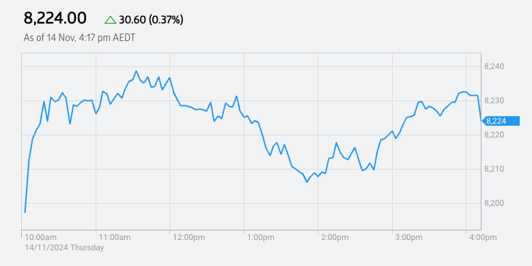
Task: Select the 10:00am time axis label
Action: 41,237
